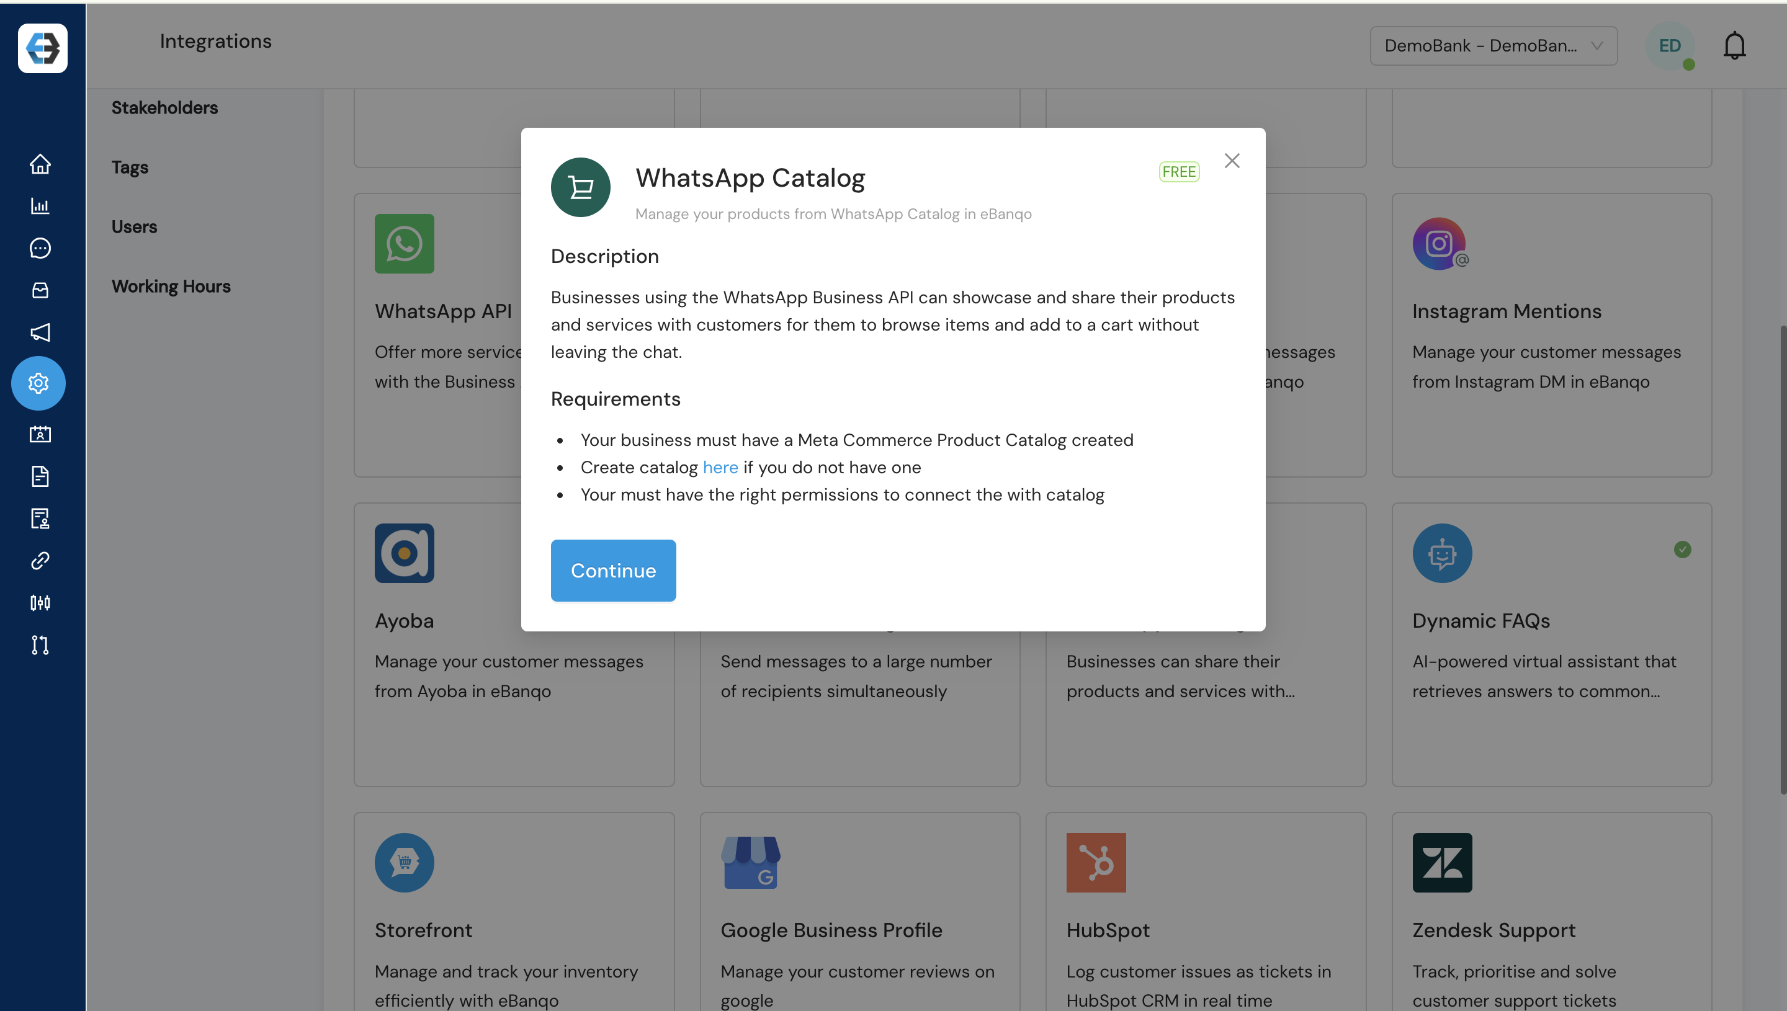
Task: Open the Instagram Mentions card title
Action: [x=1507, y=311]
